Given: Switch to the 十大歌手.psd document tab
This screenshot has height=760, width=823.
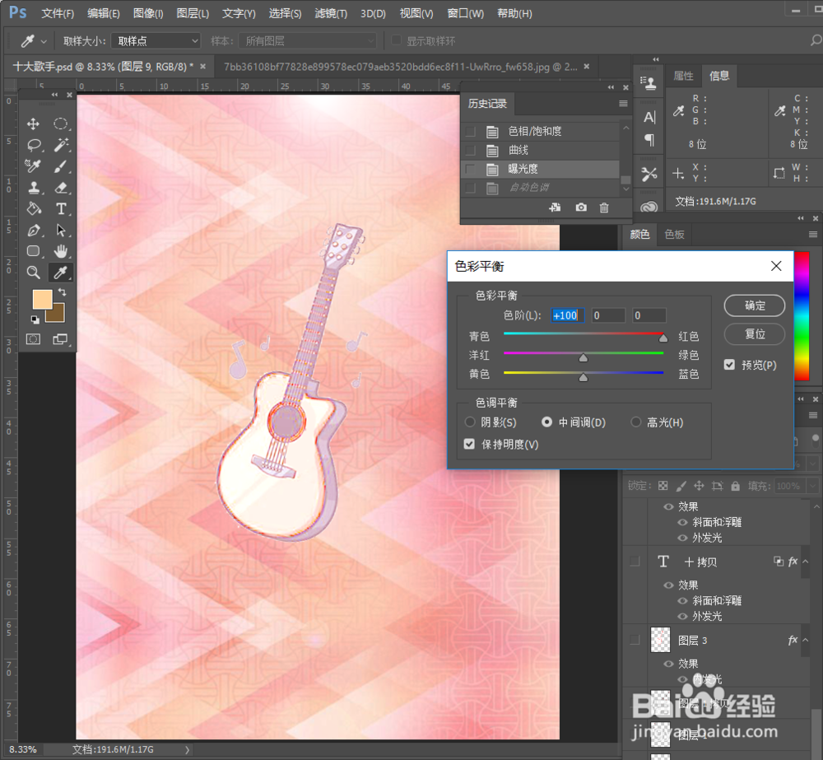Looking at the screenshot, I should (x=103, y=67).
